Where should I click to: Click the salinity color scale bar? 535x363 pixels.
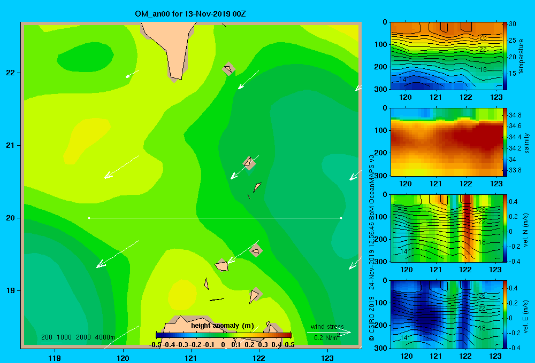[505, 142]
